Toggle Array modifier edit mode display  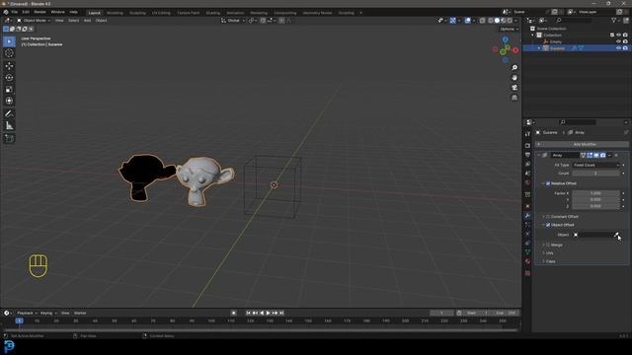(x=590, y=155)
